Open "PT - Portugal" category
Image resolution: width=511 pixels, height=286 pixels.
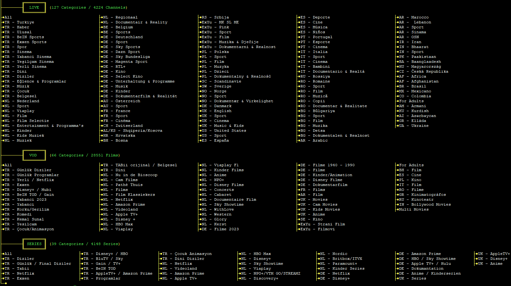pos(317,37)
